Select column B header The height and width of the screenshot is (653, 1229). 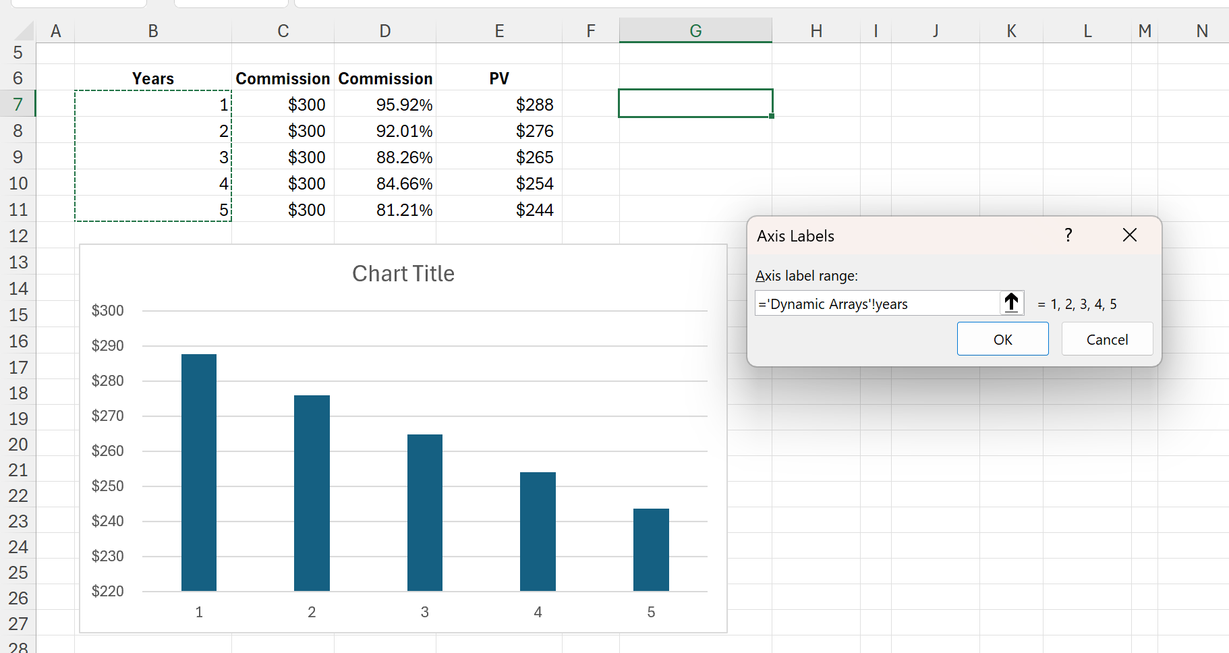click(x=153, y=31)
